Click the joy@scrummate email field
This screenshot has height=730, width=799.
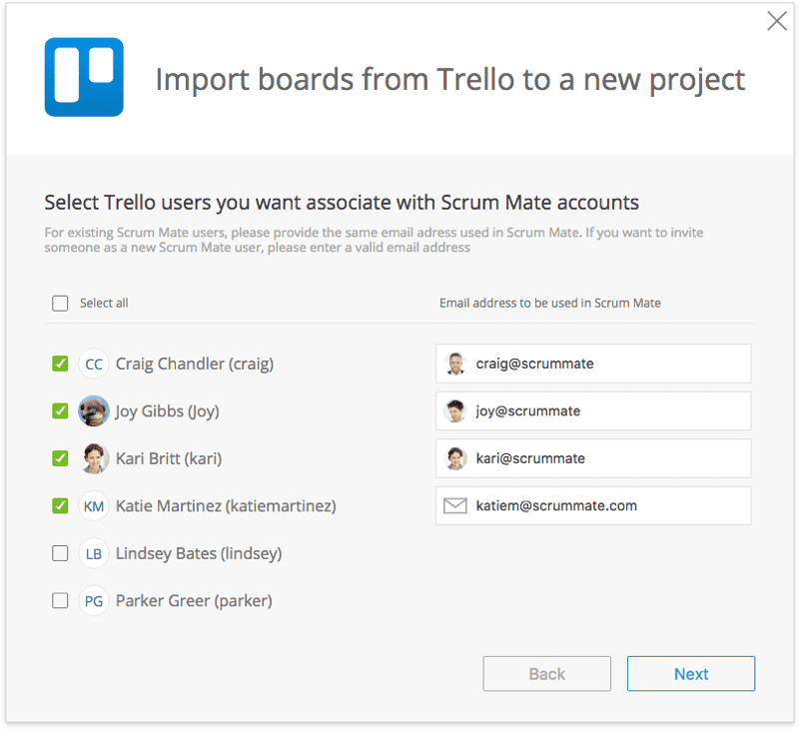pyautogui.click(x=609, y=411)
